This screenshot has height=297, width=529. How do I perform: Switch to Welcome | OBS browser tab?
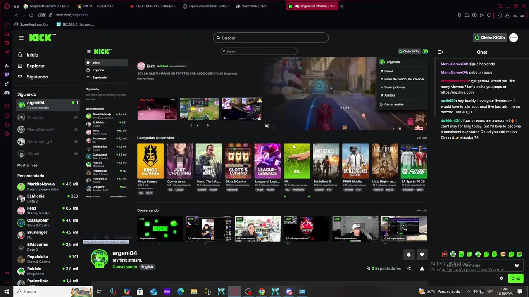(x=254, y=6)
